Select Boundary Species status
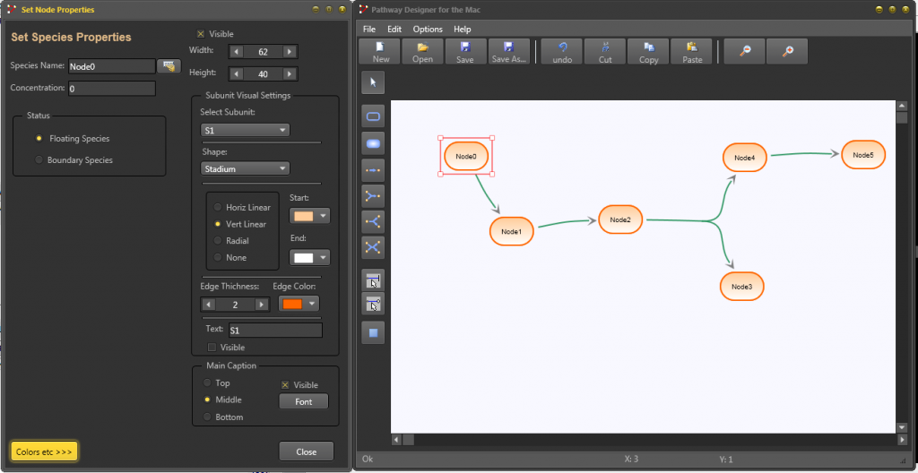This screenshot has height=473, width=918. tap(39, 159)
